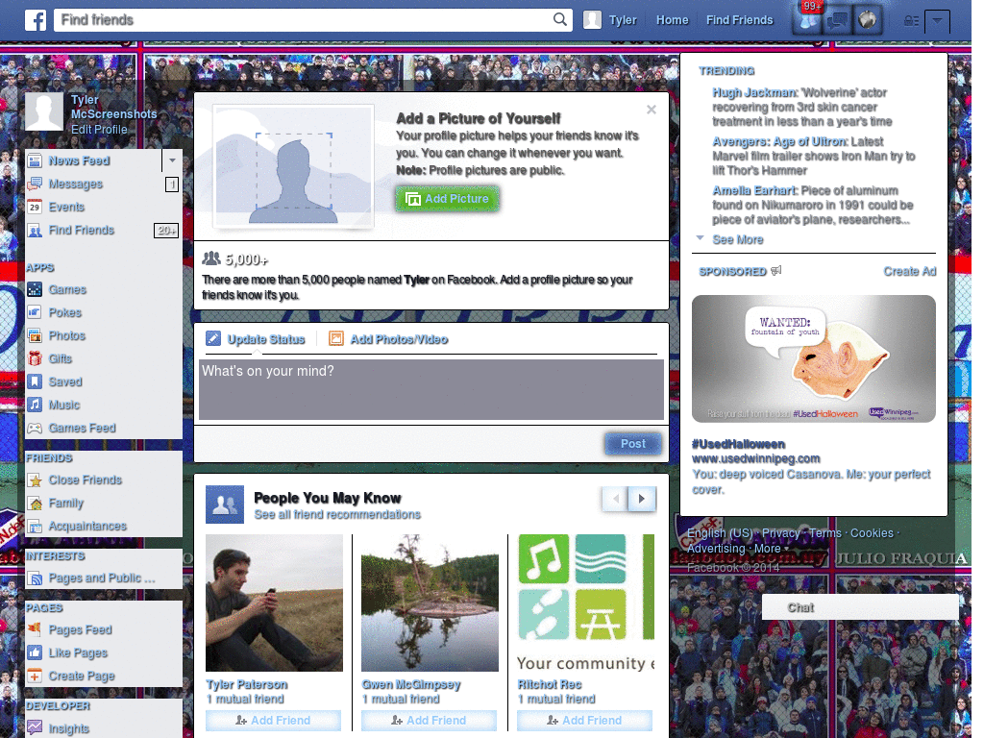Click the Tyler profile avatar in top bar
The height and width of the screenshot is (738, 984).
[x=592, y=20]
